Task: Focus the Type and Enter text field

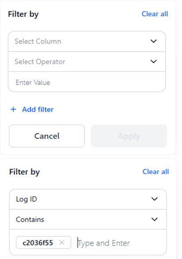Action: pos(120,243)
